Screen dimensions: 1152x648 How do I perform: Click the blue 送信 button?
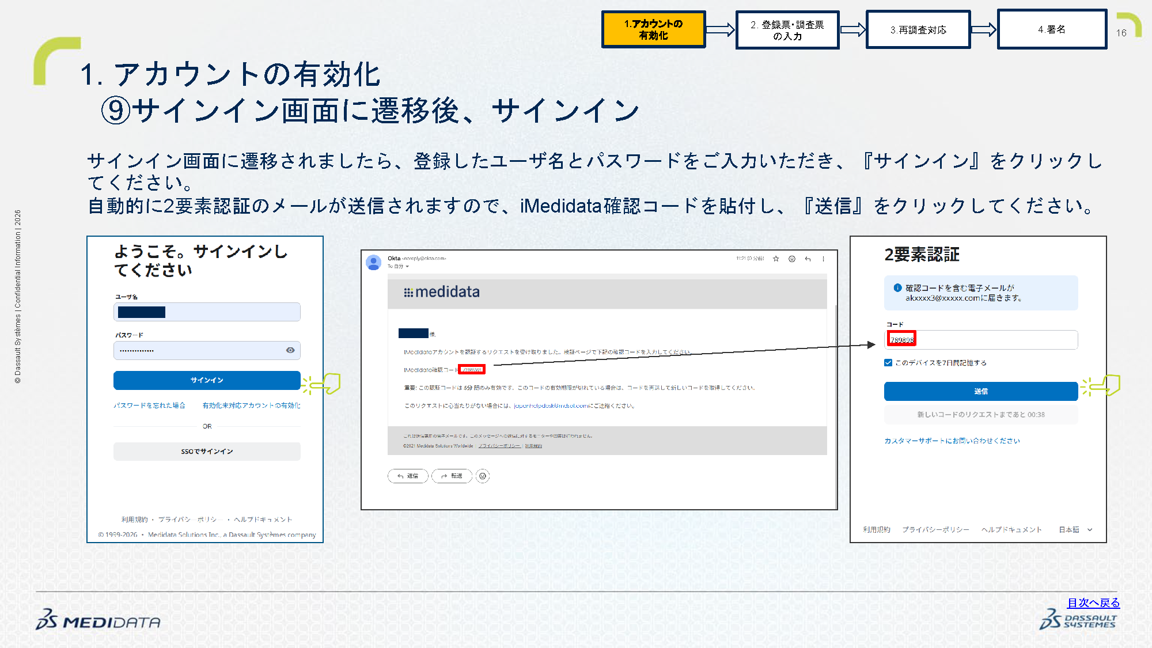pos(981,392)
